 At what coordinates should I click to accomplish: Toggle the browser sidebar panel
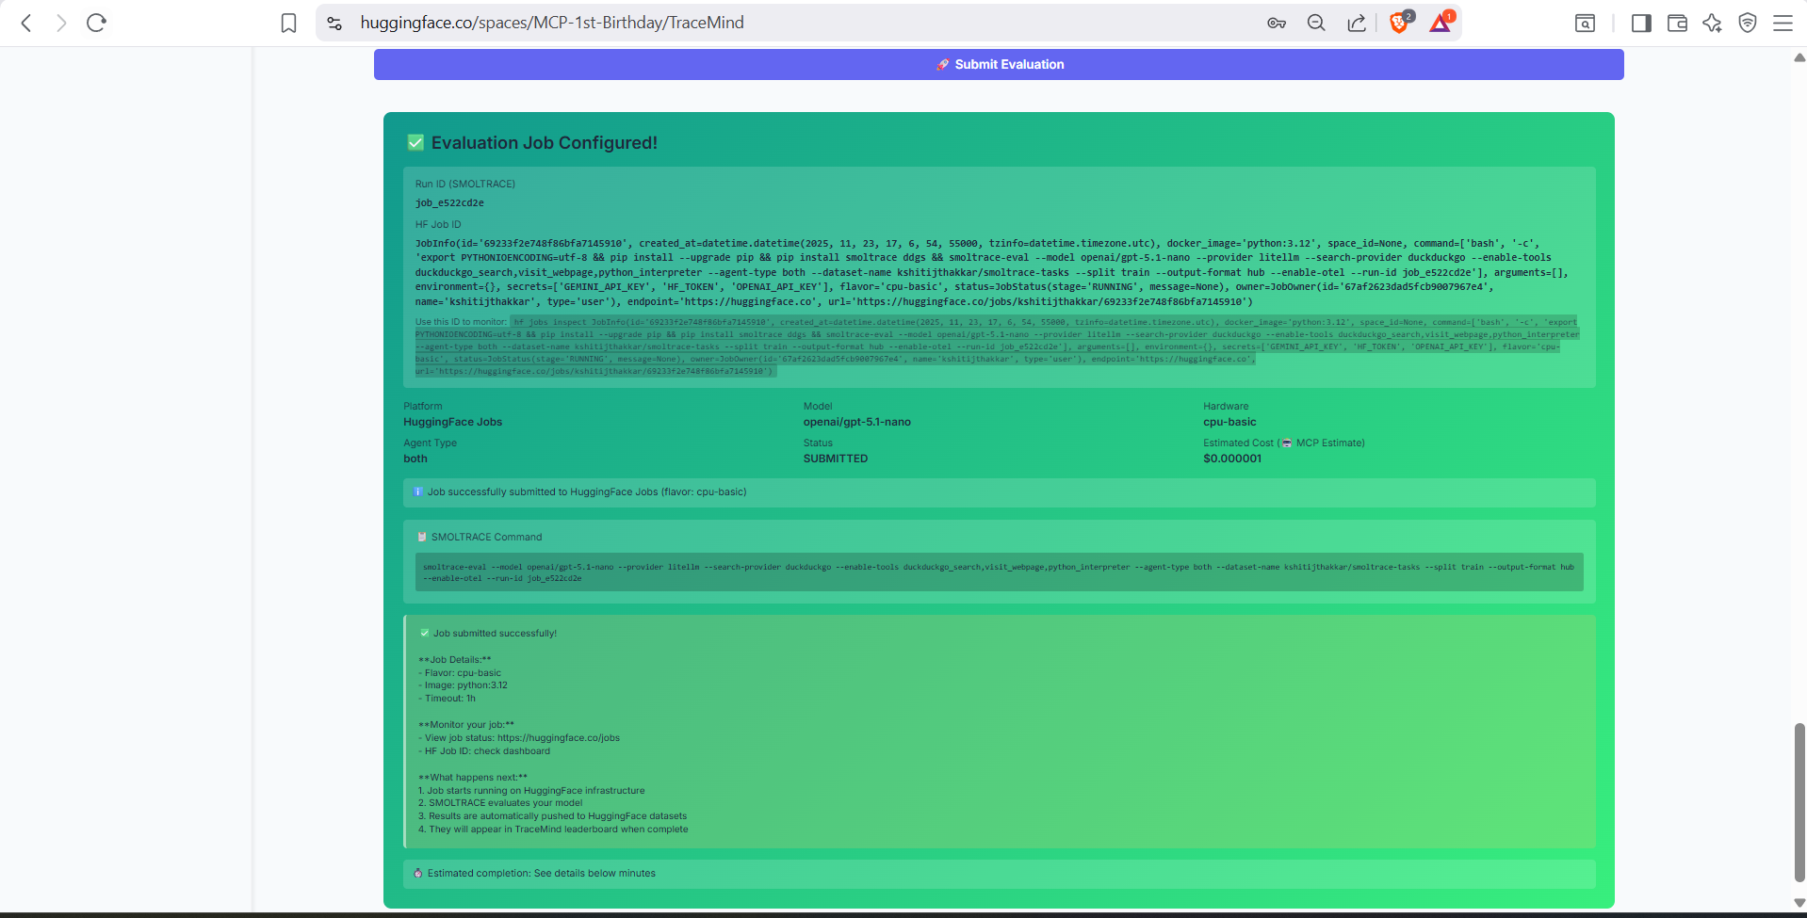(1641, 23)
